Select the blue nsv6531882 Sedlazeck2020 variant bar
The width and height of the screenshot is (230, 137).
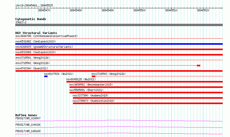click(x=119, y=44)
